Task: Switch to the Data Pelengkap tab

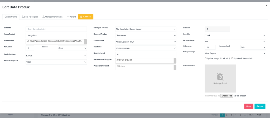Action: pyautogui.click(x=30, y=17)
